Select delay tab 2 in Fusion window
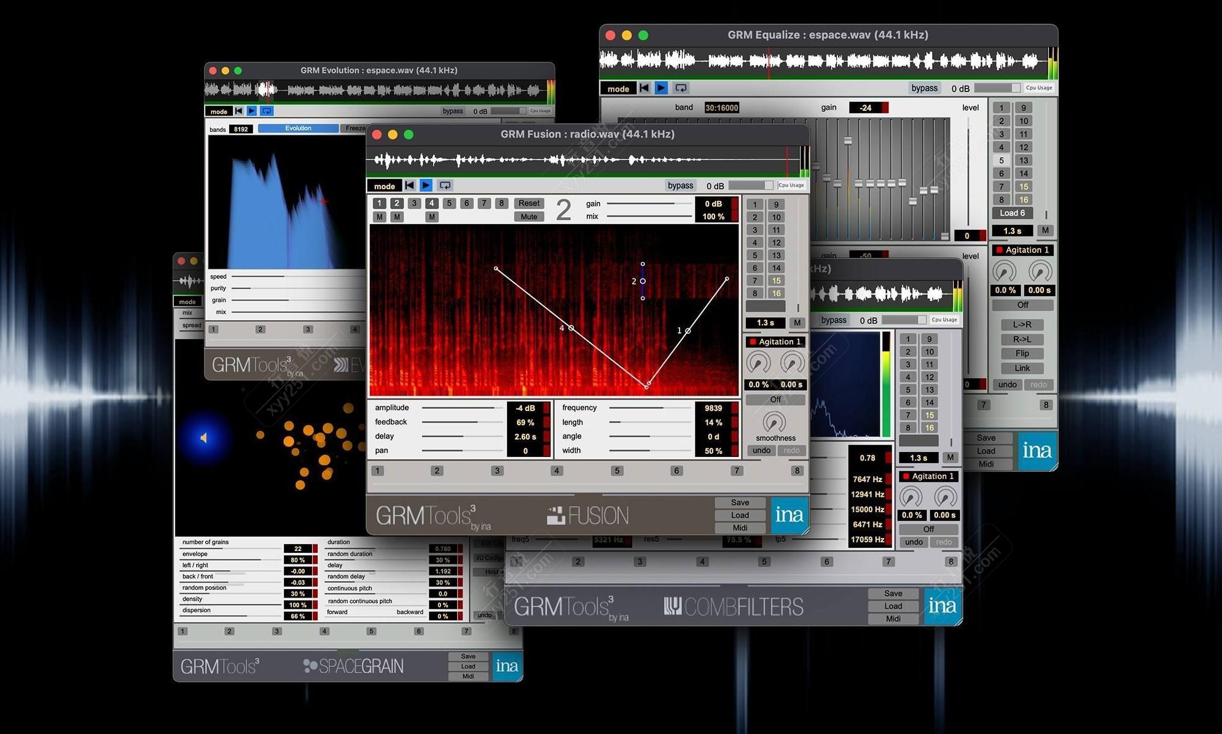 pos(397,203)
